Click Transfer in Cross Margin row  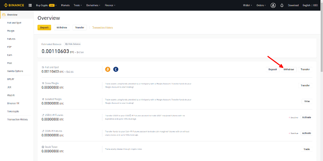point(305,85)
